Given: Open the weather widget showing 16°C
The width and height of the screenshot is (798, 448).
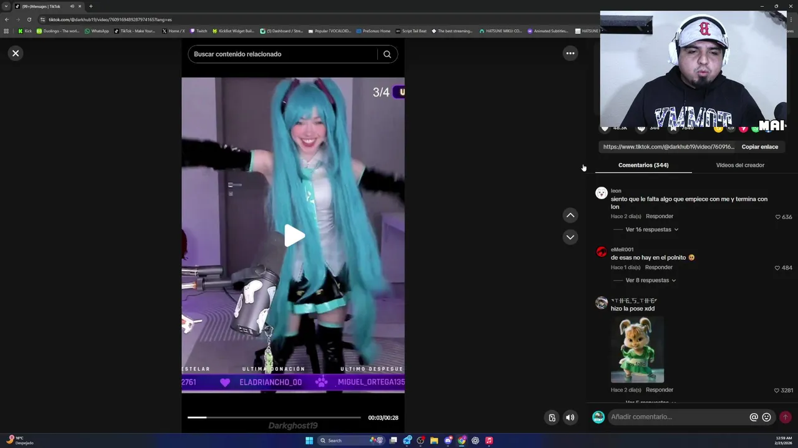Looking at the screenshot, I should 19,441.
